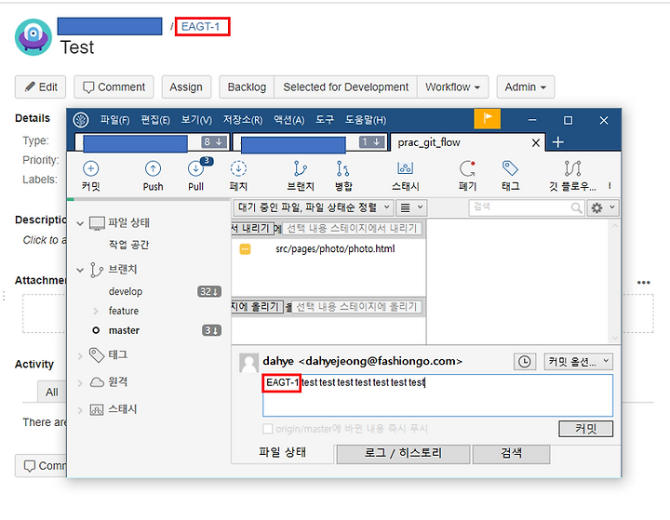Expand the Remotes (원격) sidebar section

tap(80, 383)
